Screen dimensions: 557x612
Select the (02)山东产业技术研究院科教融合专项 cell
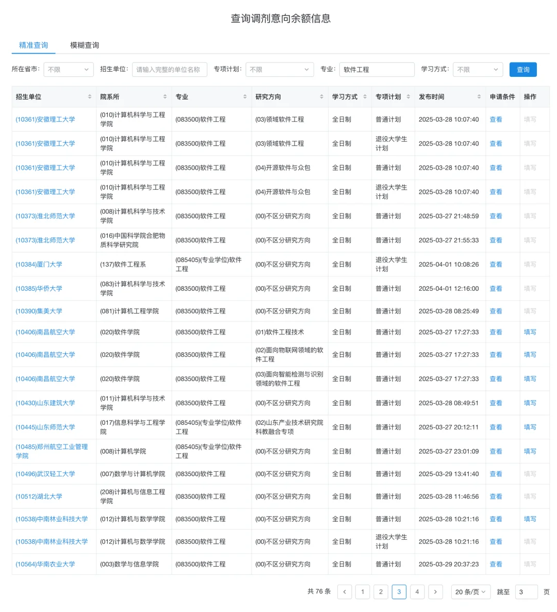(289, 427)
